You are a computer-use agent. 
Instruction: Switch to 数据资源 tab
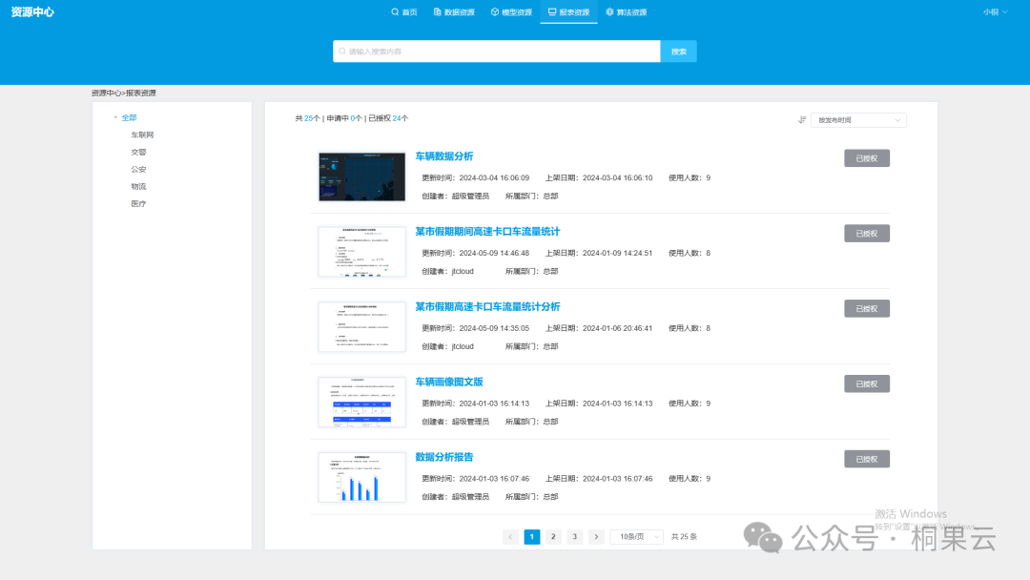point(454,12)
